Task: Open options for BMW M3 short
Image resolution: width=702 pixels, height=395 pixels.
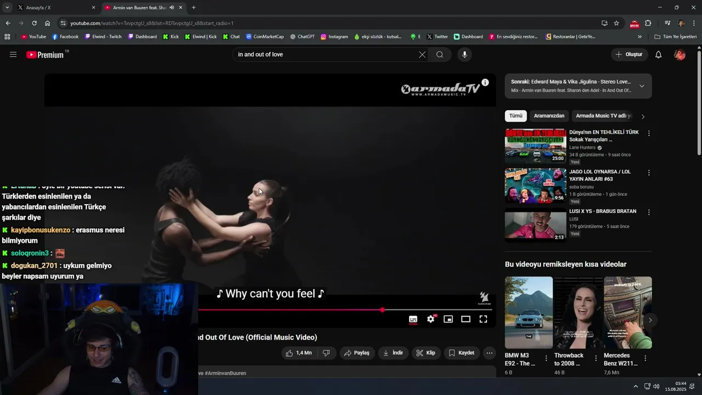Action: tap(546, 358)
